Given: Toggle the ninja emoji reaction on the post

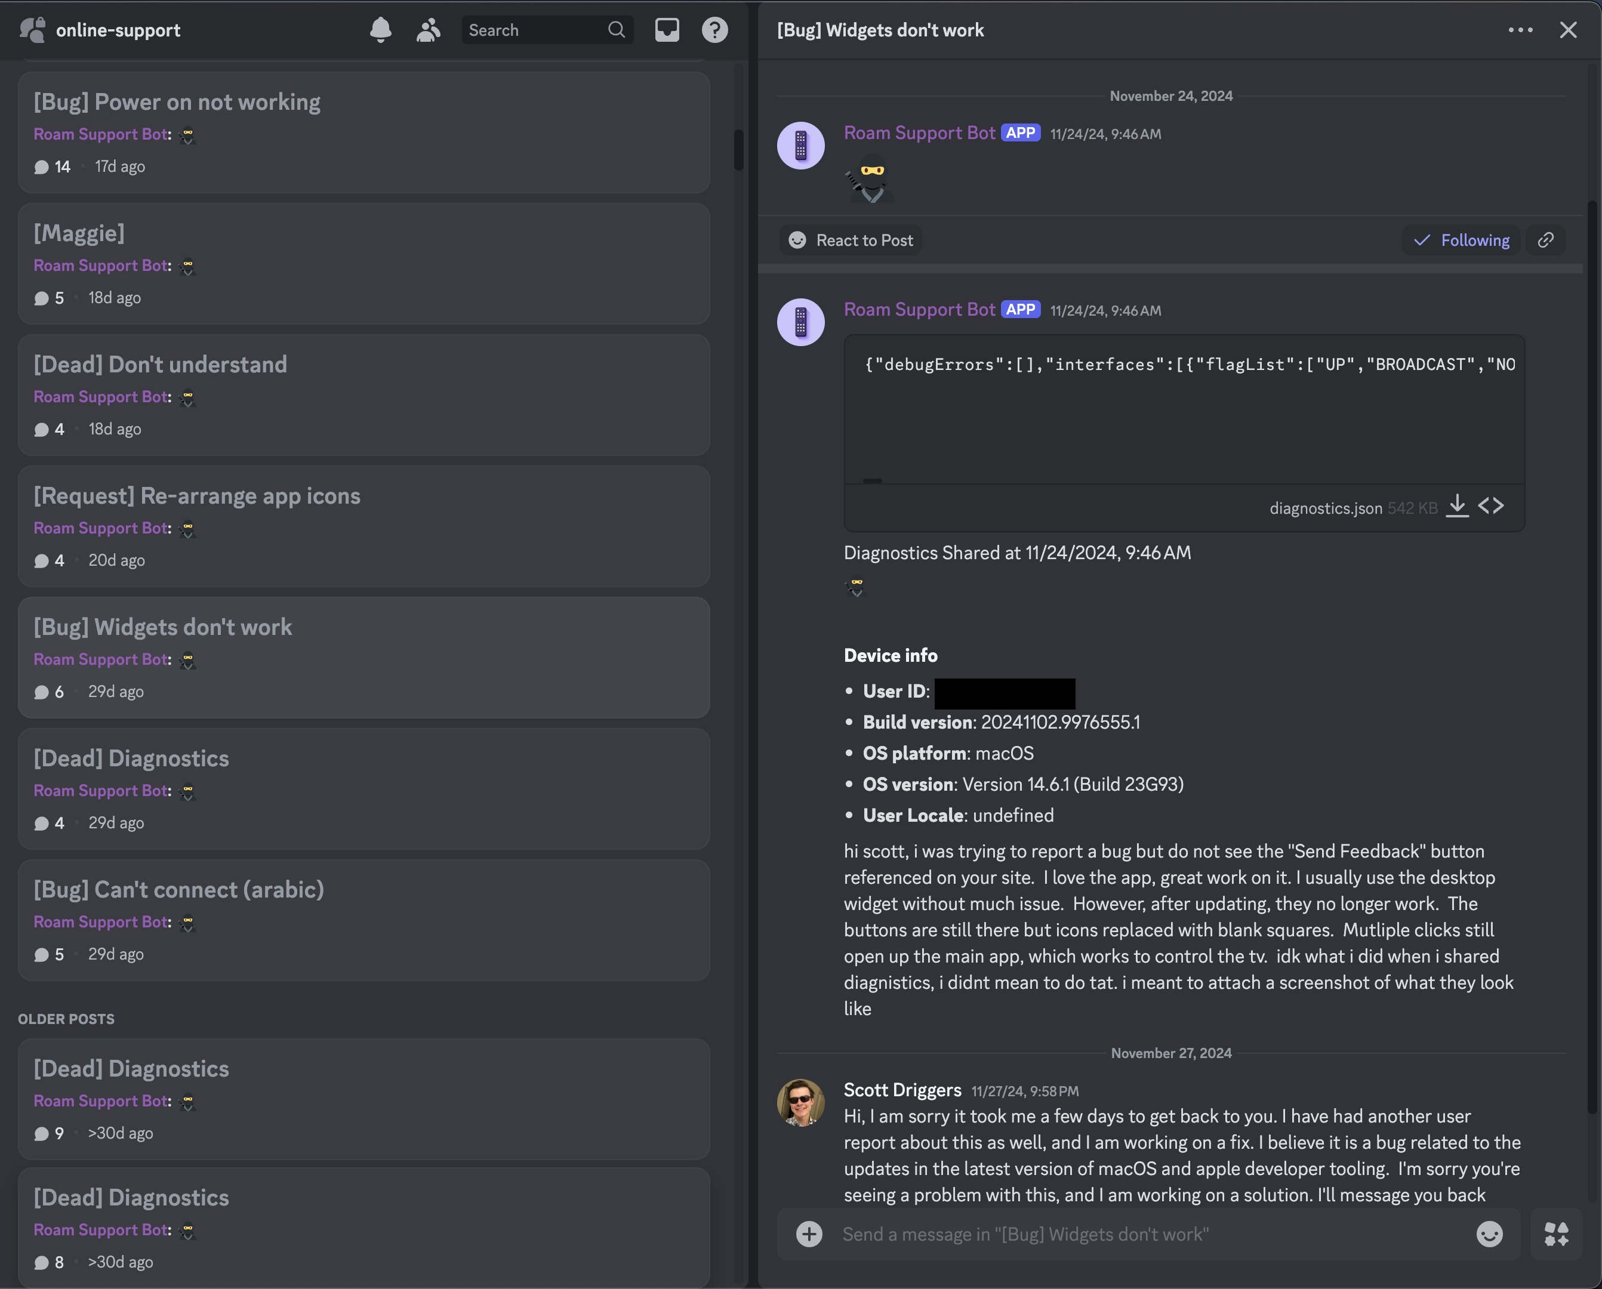Looking at the screenshot, I should [870, 178].
